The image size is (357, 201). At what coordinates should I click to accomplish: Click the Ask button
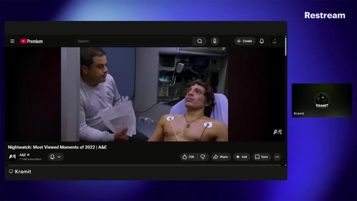click(x=242, y=157)
